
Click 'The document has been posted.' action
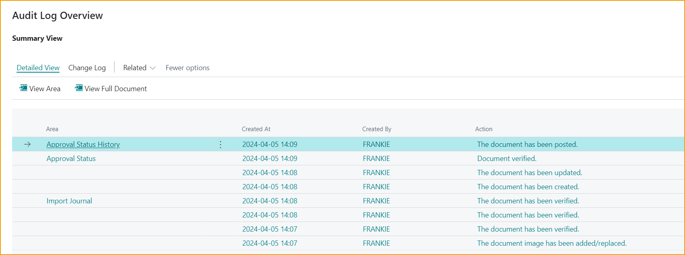527,144
